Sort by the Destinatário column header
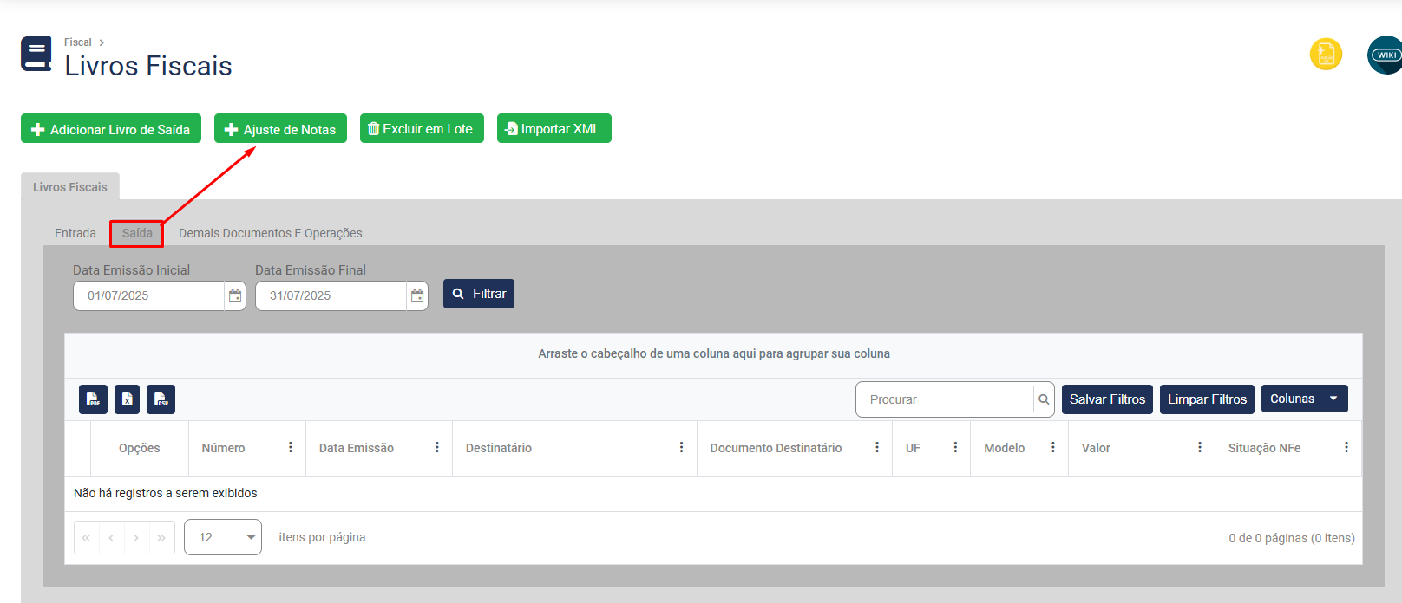This screenshot has height=603, width=1402. click(499, 448)
